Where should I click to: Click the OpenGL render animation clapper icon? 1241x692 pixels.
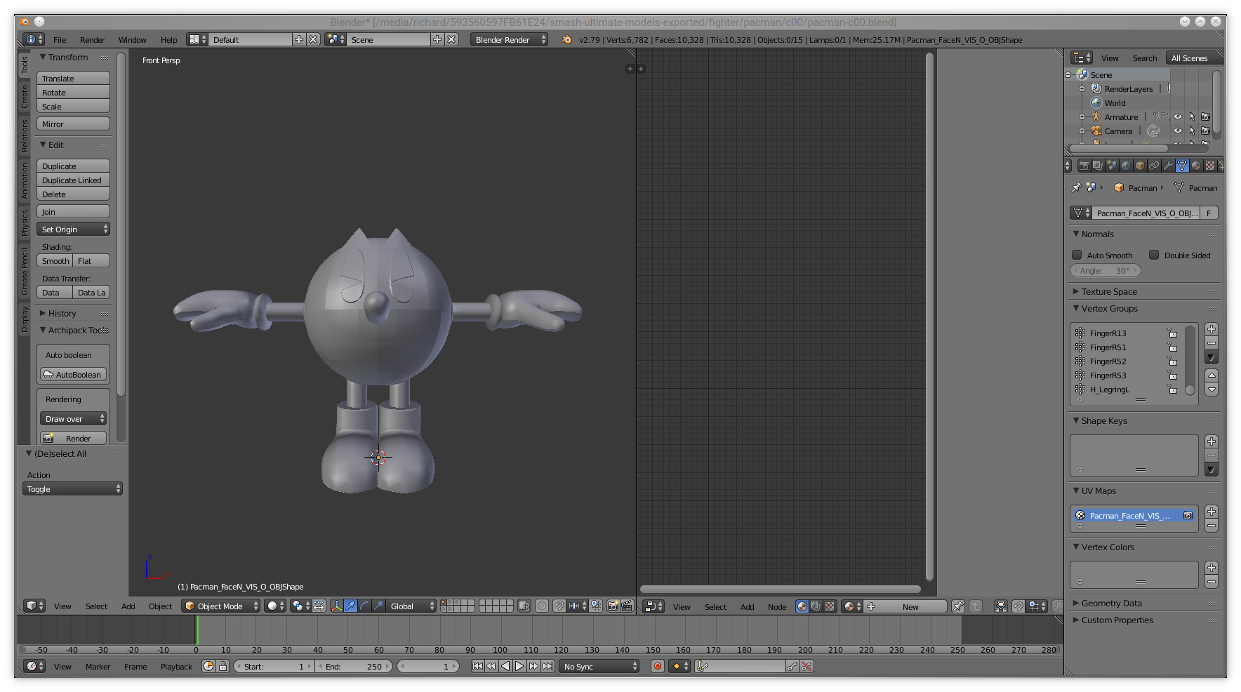pos(627,606)
